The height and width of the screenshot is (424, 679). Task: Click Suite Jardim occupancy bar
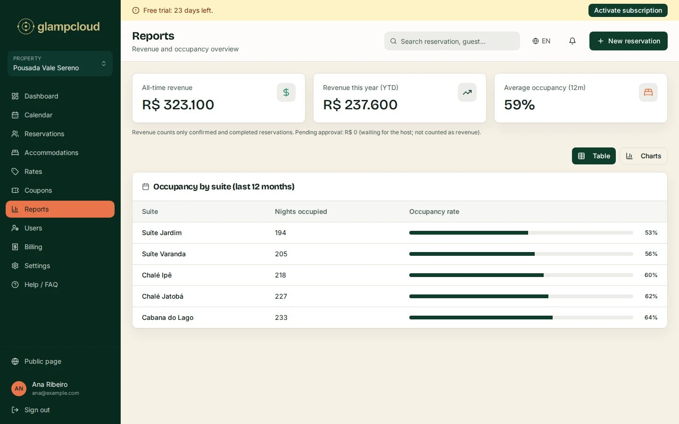point(521,233)
